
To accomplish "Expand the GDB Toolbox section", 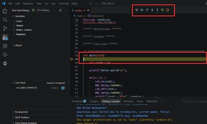I will pos(13,117).
